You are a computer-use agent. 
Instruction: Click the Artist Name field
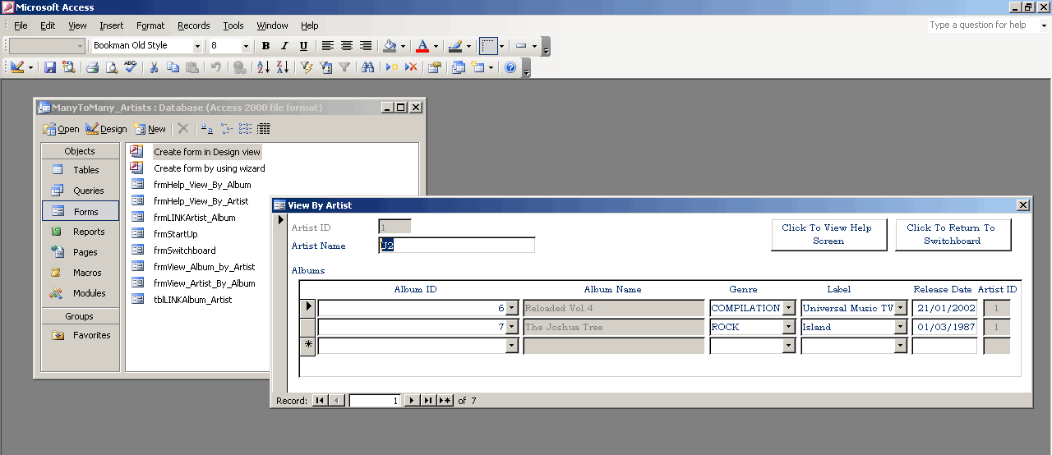coord(456,246)
